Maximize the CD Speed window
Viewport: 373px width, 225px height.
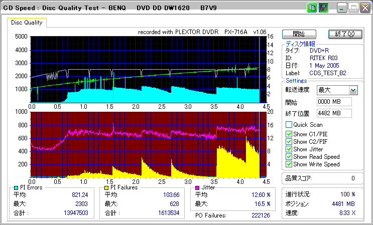click(x=353, y=8)
